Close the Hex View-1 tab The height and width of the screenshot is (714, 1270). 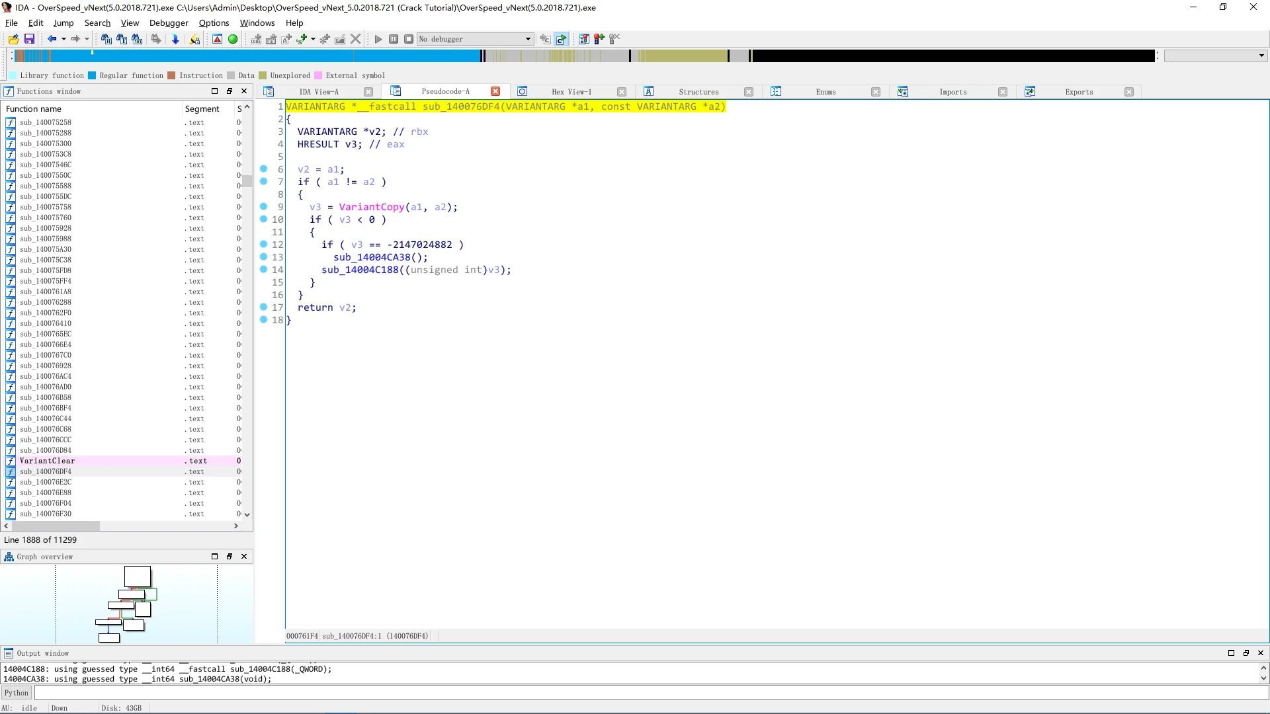tap(622, 92)
